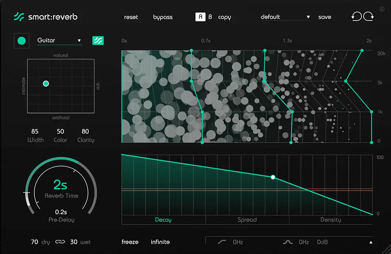Screen dimensions: 391x254
Task: Click the 0.2s Pre-Delay value
Action: pyautogui.click(x=61, y=212)
